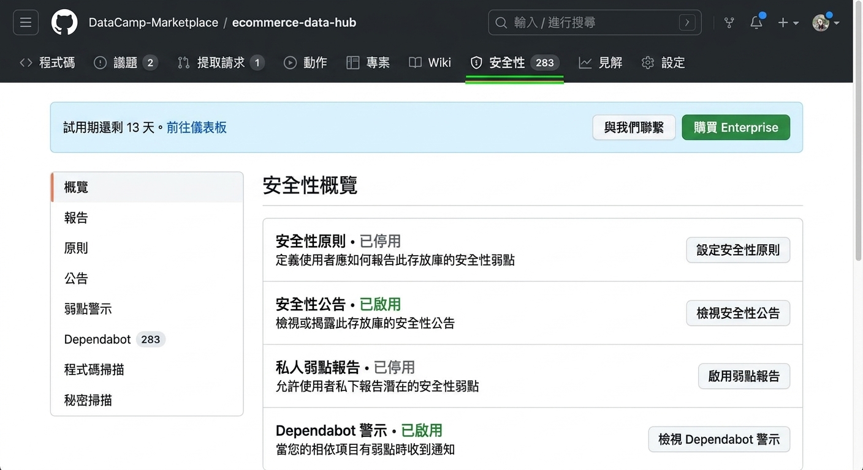The width and height of the screenshot is (863, 470).
Task: Select the 安全性 tab
Action: [x=514, y=62]
